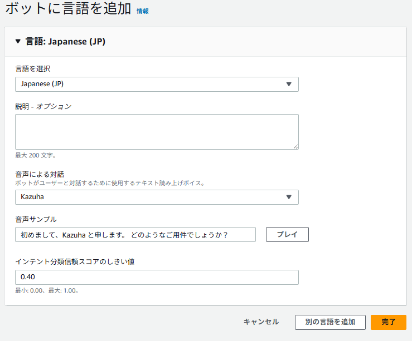Image resolution: width=412 pixels, height=341 pixels.
Task: Click the confidence threshold field showing 0.40
Action: click(x=157, y=277)
